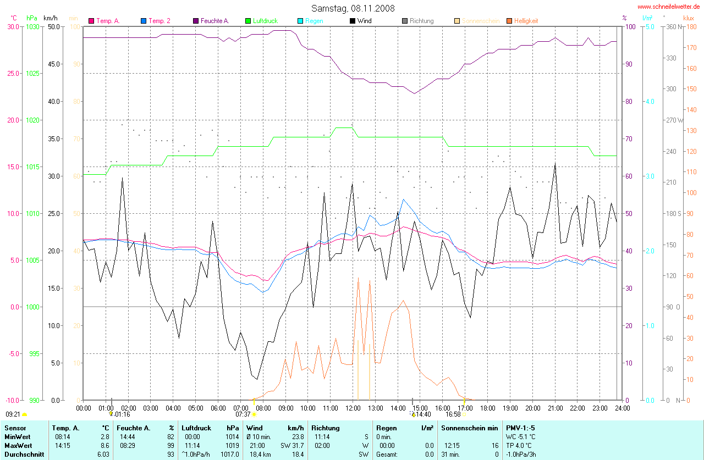Click the average pressure value 1017.0
704x460 pixels.
pyautogui.click(x=230, y=455)
